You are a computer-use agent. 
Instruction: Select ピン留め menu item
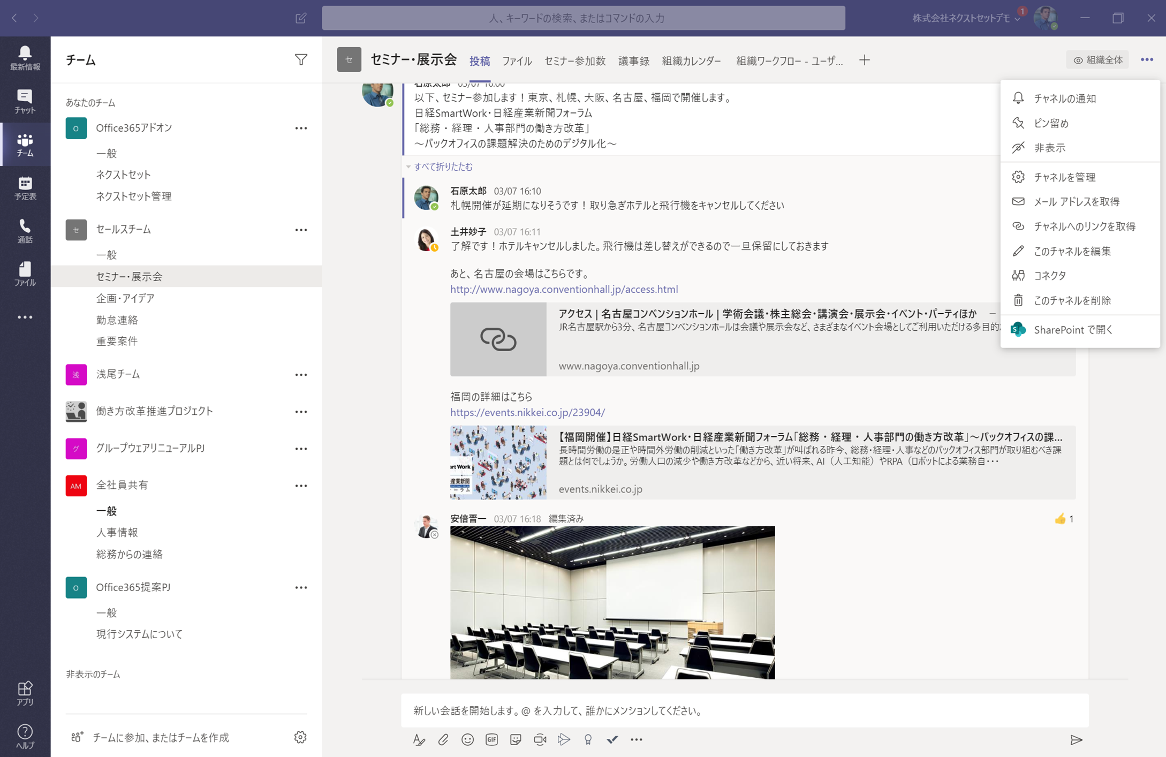tap(1080, 123)
